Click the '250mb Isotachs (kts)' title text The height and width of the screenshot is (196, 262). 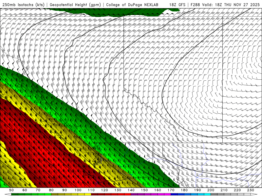[24, 5]
